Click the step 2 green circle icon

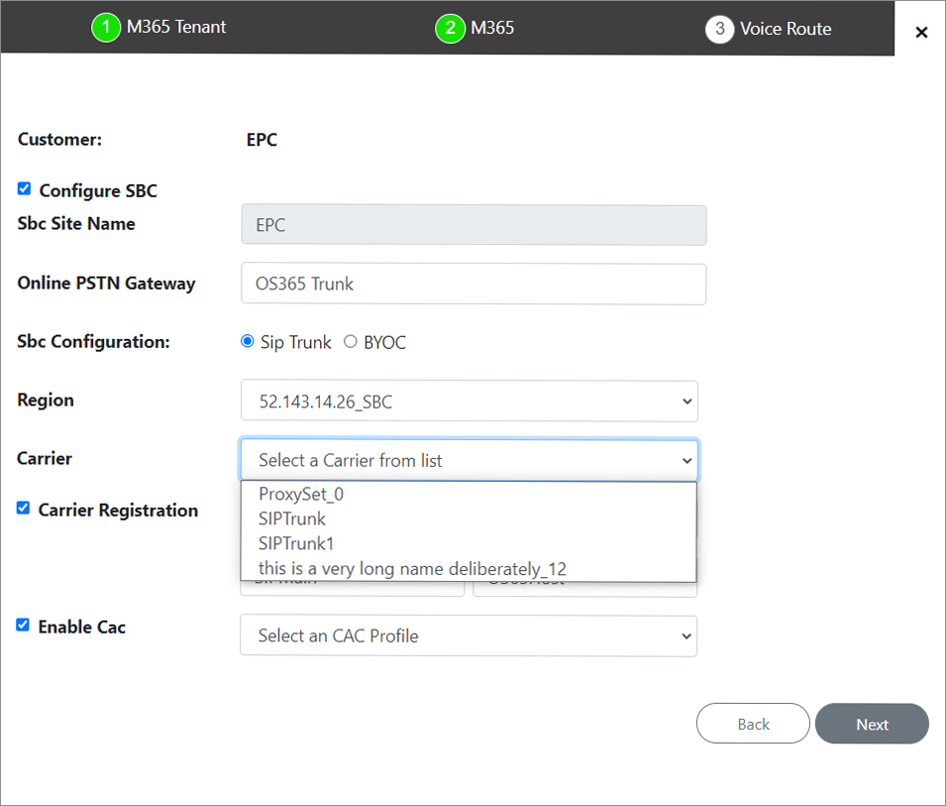pyautogui.click(x=450, y=28)
